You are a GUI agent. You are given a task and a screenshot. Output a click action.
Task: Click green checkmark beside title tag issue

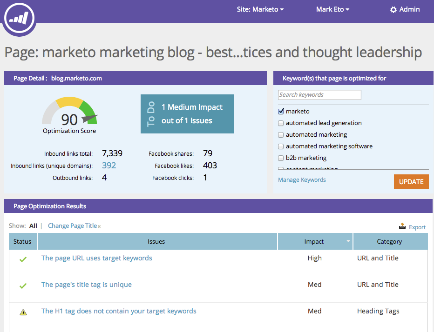click(x=23, y=286)
